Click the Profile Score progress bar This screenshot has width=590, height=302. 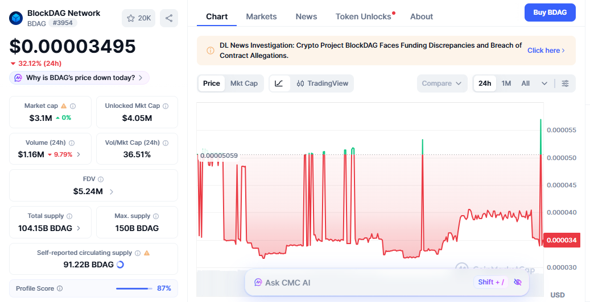[x=134, y=288]
